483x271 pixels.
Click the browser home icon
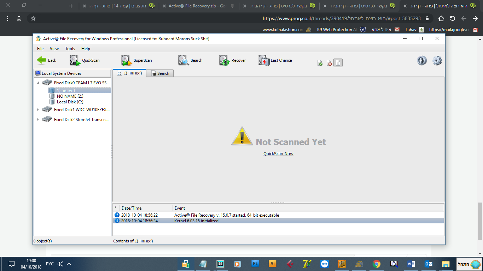tap(441, 18)
